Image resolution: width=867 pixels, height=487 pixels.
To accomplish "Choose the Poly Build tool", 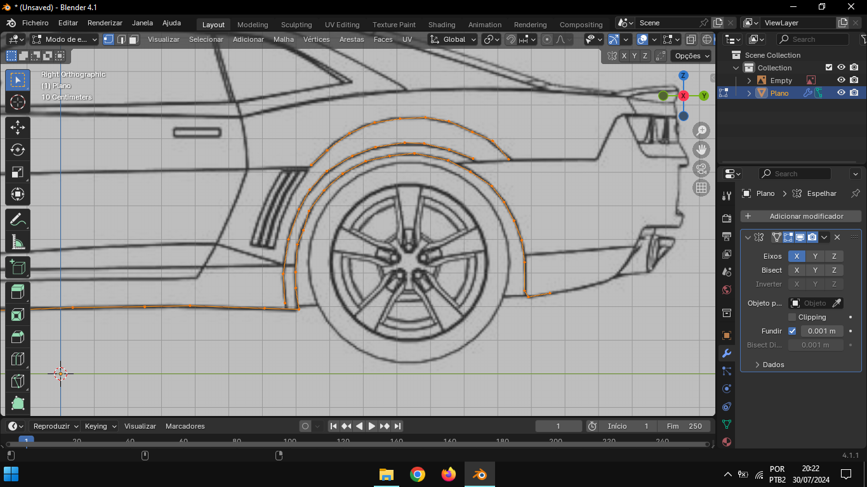I will [18, 403].
